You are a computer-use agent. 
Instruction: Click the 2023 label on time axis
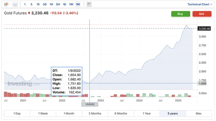pos(101,101)
